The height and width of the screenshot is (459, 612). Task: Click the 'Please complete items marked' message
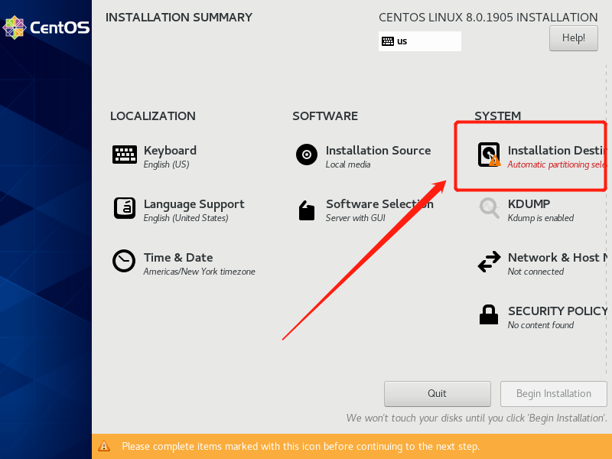(301, 446)
